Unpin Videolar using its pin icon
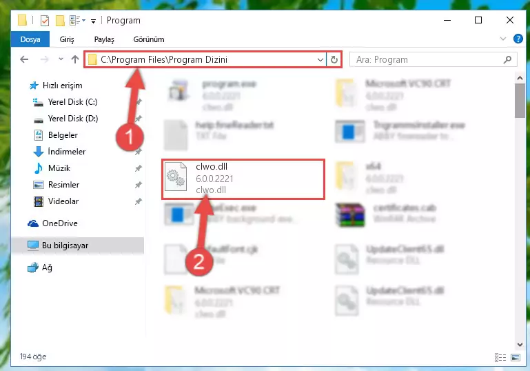The width and height of the screenshot is (530, 371). click(139, 201)
